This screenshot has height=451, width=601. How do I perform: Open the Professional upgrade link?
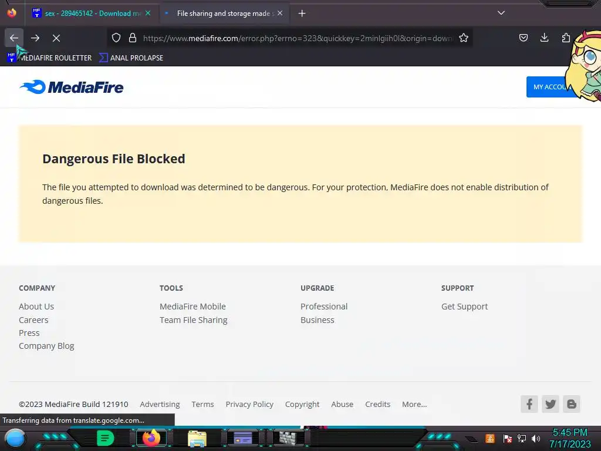coord(324,307)
